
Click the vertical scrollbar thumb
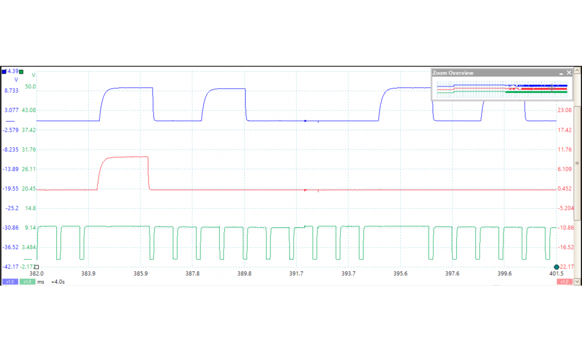[577, 163]
